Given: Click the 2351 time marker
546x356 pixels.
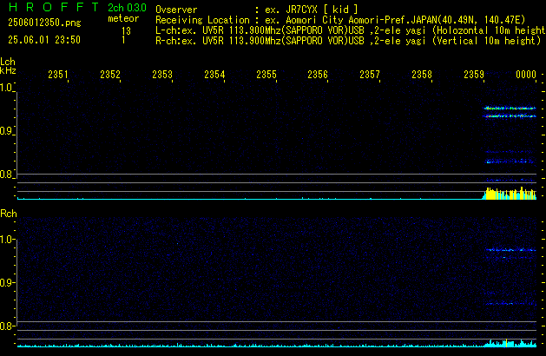Looking at the screenshot, I should point(58,75).
